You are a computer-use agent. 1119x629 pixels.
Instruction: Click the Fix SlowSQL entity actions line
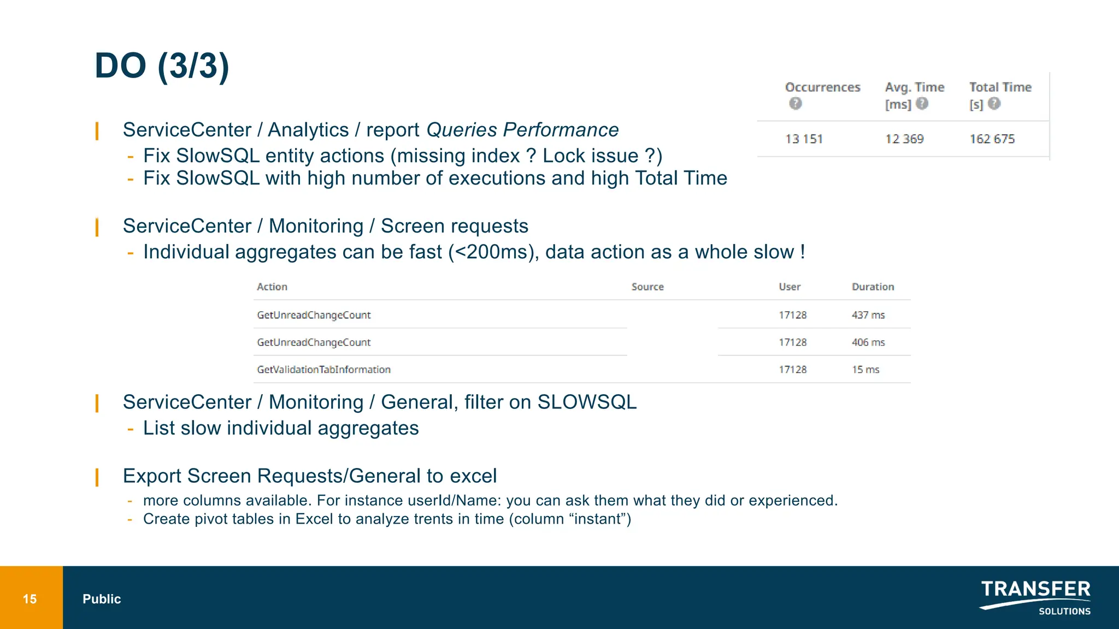(403, 156)
